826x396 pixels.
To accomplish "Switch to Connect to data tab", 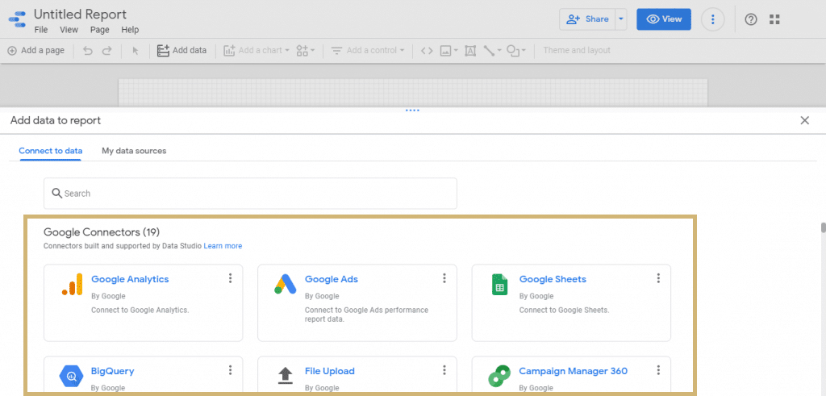I will click(51, 151).
